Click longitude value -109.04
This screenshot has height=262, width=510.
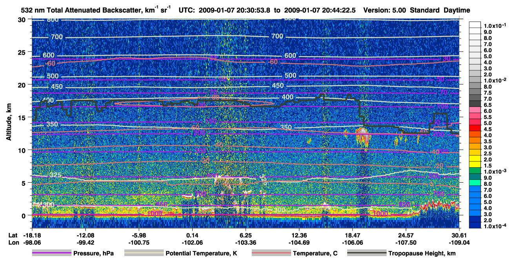(x=459, y=242)
